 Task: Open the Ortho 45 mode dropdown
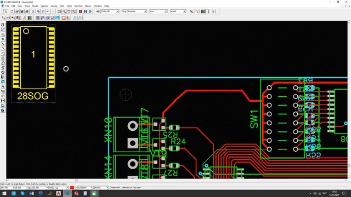(117, 11)
